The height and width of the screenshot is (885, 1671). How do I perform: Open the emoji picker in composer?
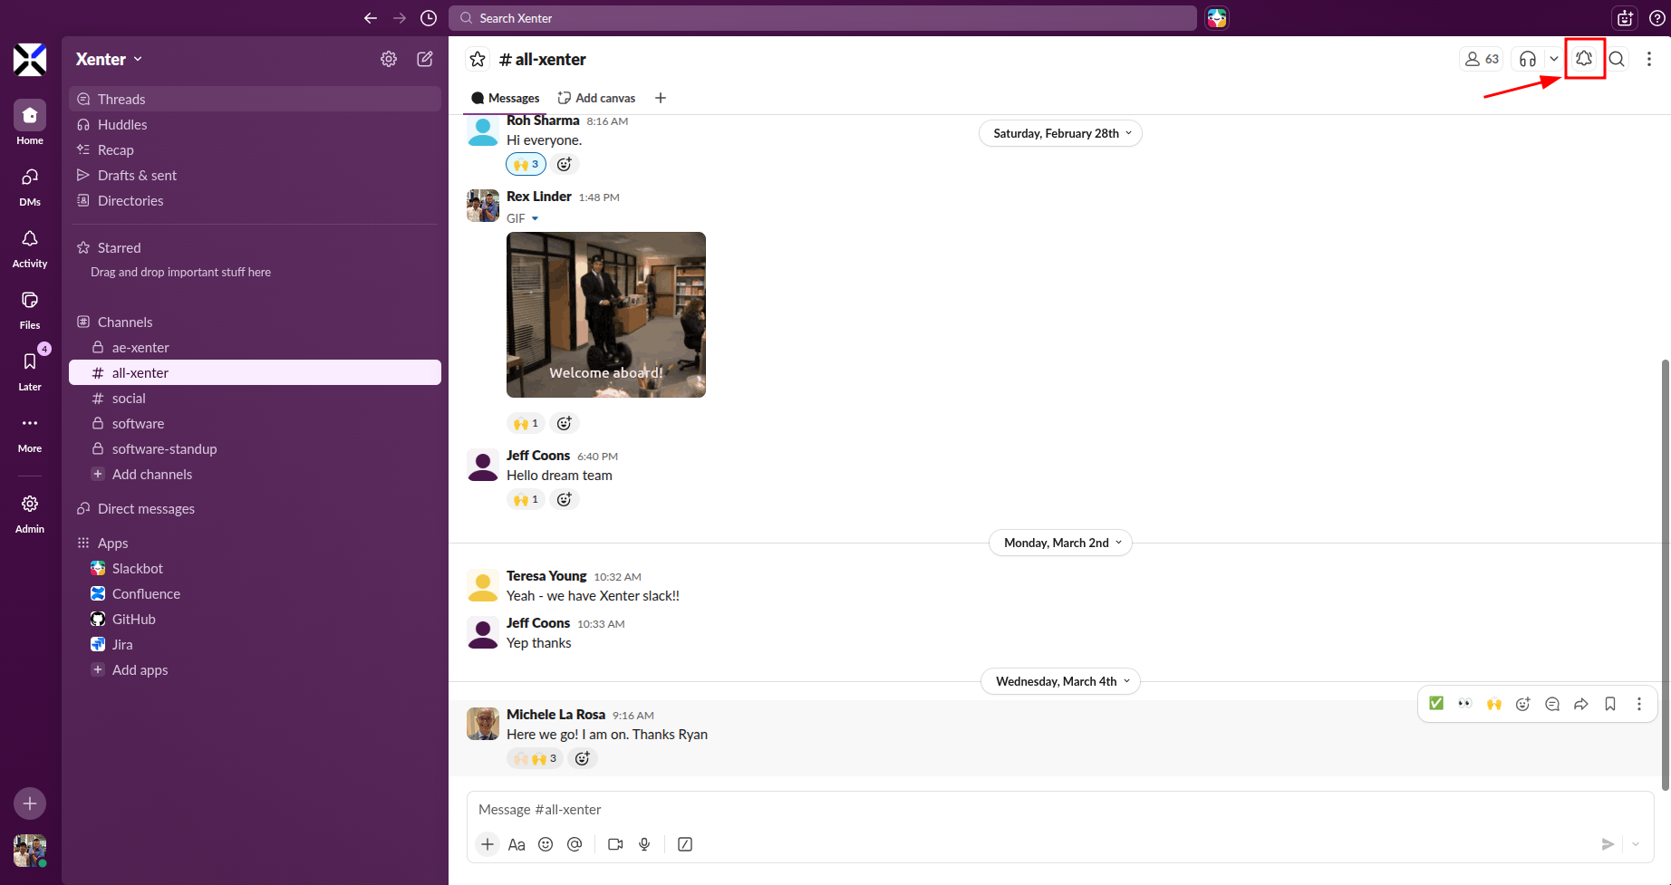click(x=546, y=844)
